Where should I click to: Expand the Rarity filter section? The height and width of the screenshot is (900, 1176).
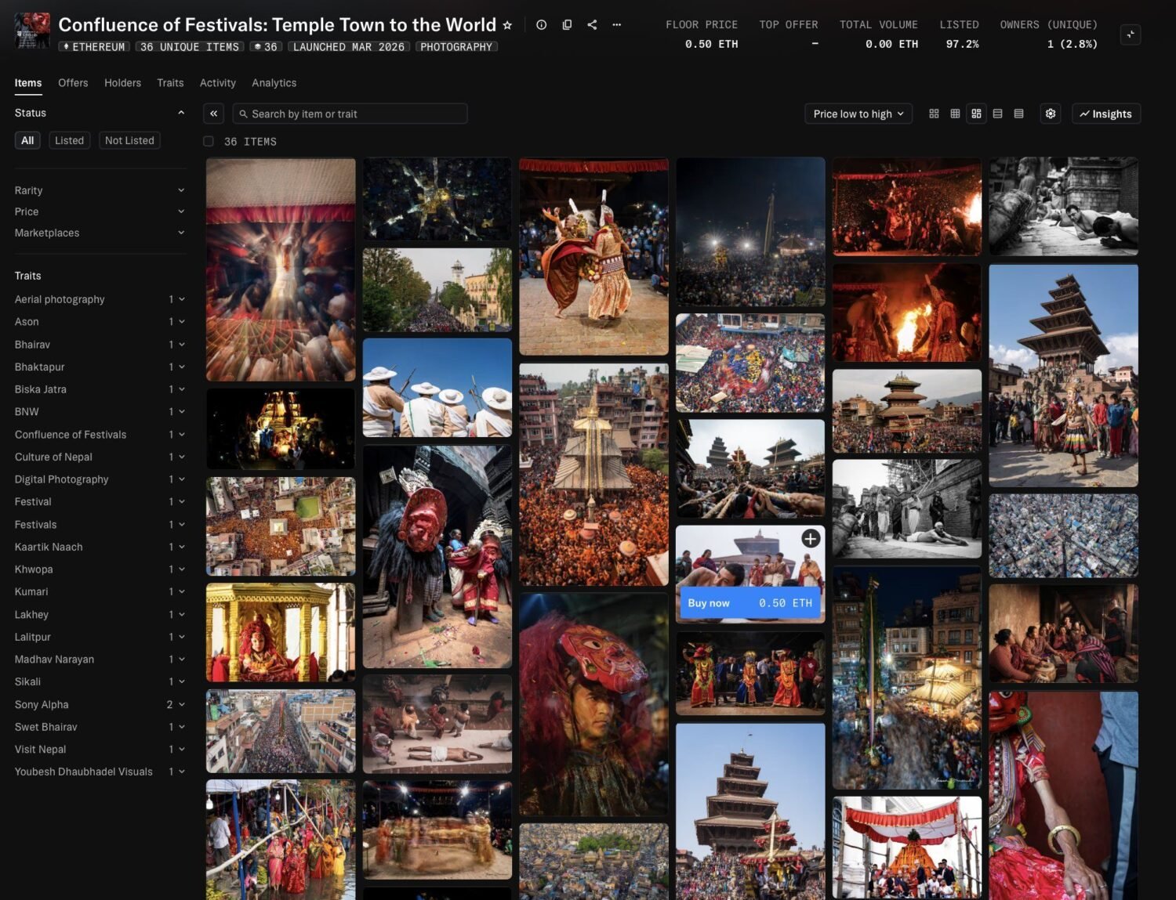pos(100,190)
